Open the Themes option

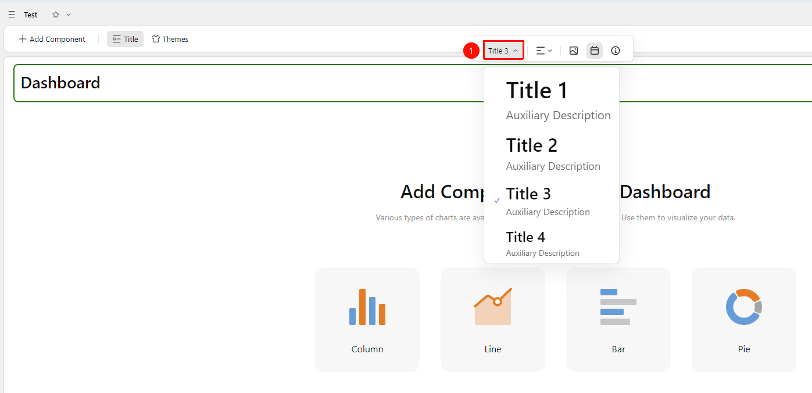pyautogui.click(x=170, y=40)
